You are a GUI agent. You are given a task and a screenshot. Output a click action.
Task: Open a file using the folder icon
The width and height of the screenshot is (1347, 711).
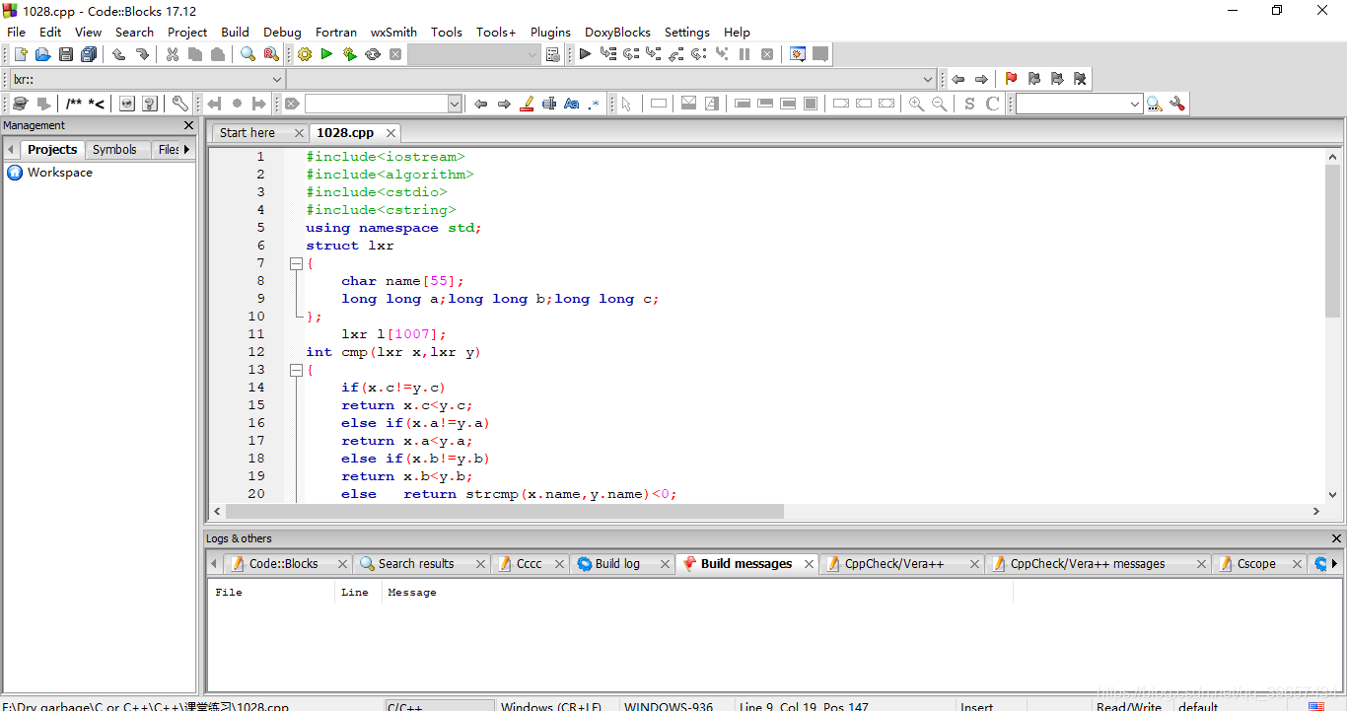coord(42,54)
